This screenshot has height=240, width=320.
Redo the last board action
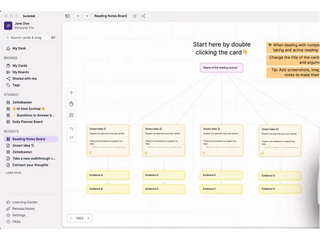pos(71,138)
